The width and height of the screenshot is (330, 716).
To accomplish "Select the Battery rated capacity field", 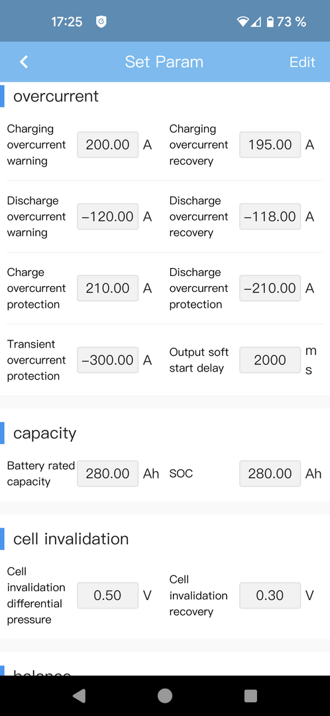I will tap(107, 474).
